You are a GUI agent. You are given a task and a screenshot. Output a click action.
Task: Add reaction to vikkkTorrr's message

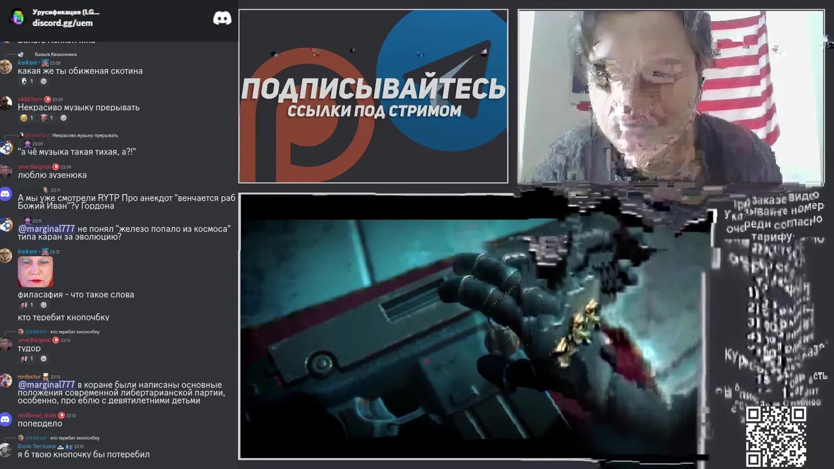pos(63,118)
